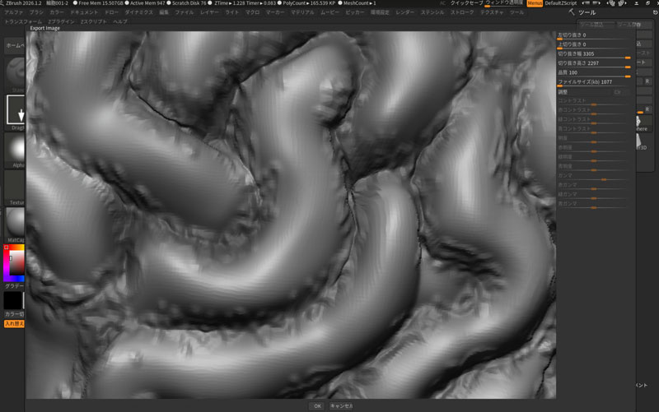Pick a color in the color picker
Image resolution: width=659 pixels, height=412 pixels.
(x=14, y=263)
